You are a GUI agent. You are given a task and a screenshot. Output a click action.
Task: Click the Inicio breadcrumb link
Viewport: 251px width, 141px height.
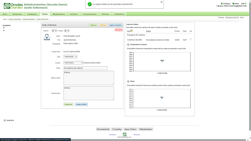(x=5, y=19)
